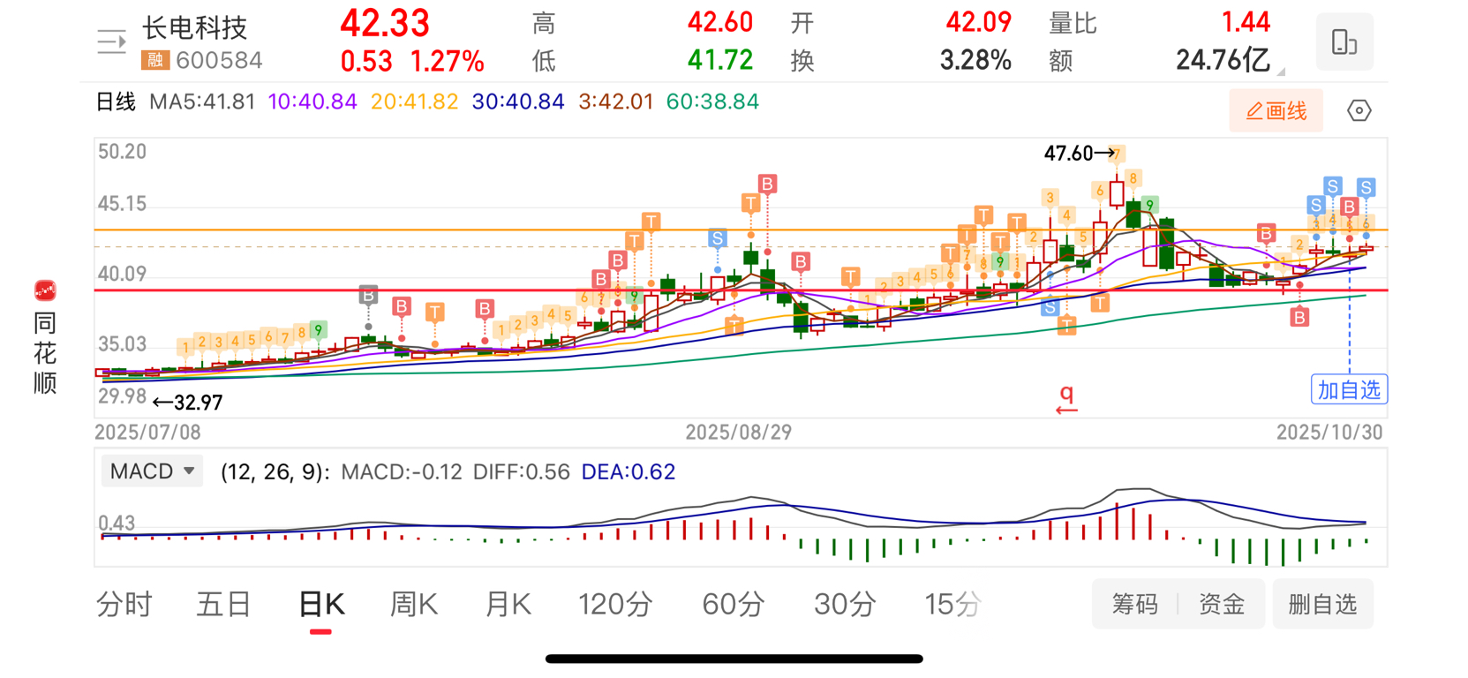Tap the low price 41.72
This screenshot has height=678, width=1468.
(x=720, y=60)
